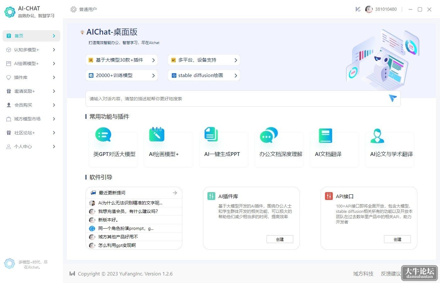Click the AI-CHAT logo at top left
The width and height of the screenshot is (440, 283).
point(10,12)
